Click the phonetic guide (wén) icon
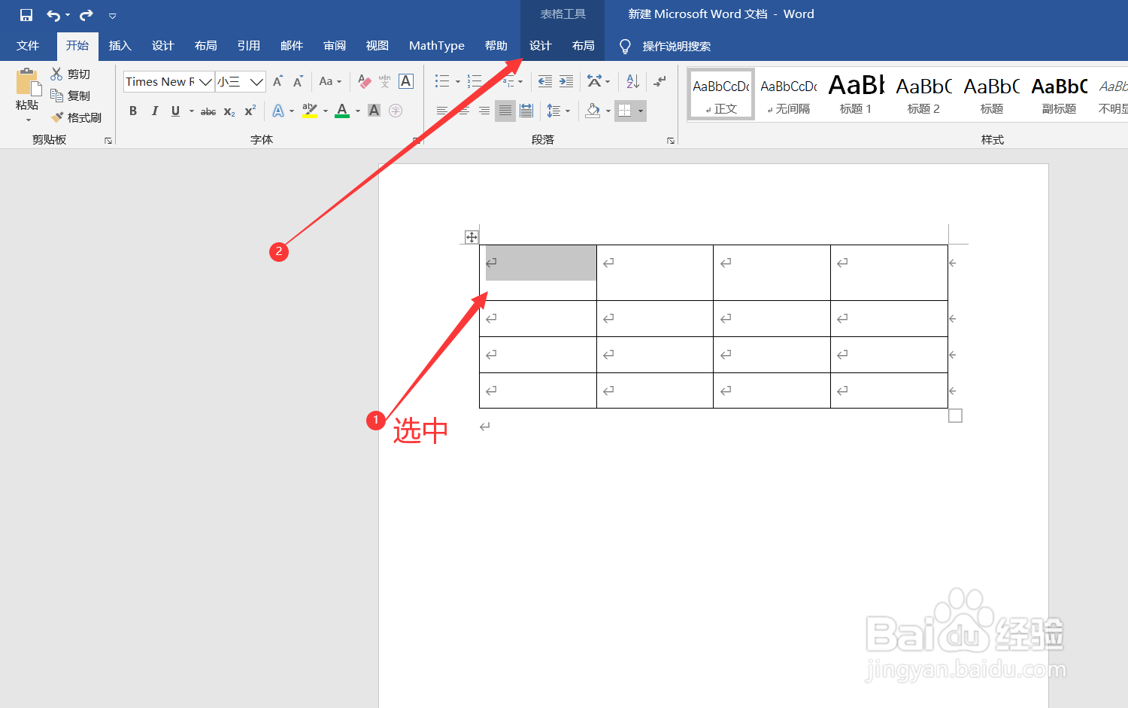1128x708 pixels. click(x=385, y=81)
